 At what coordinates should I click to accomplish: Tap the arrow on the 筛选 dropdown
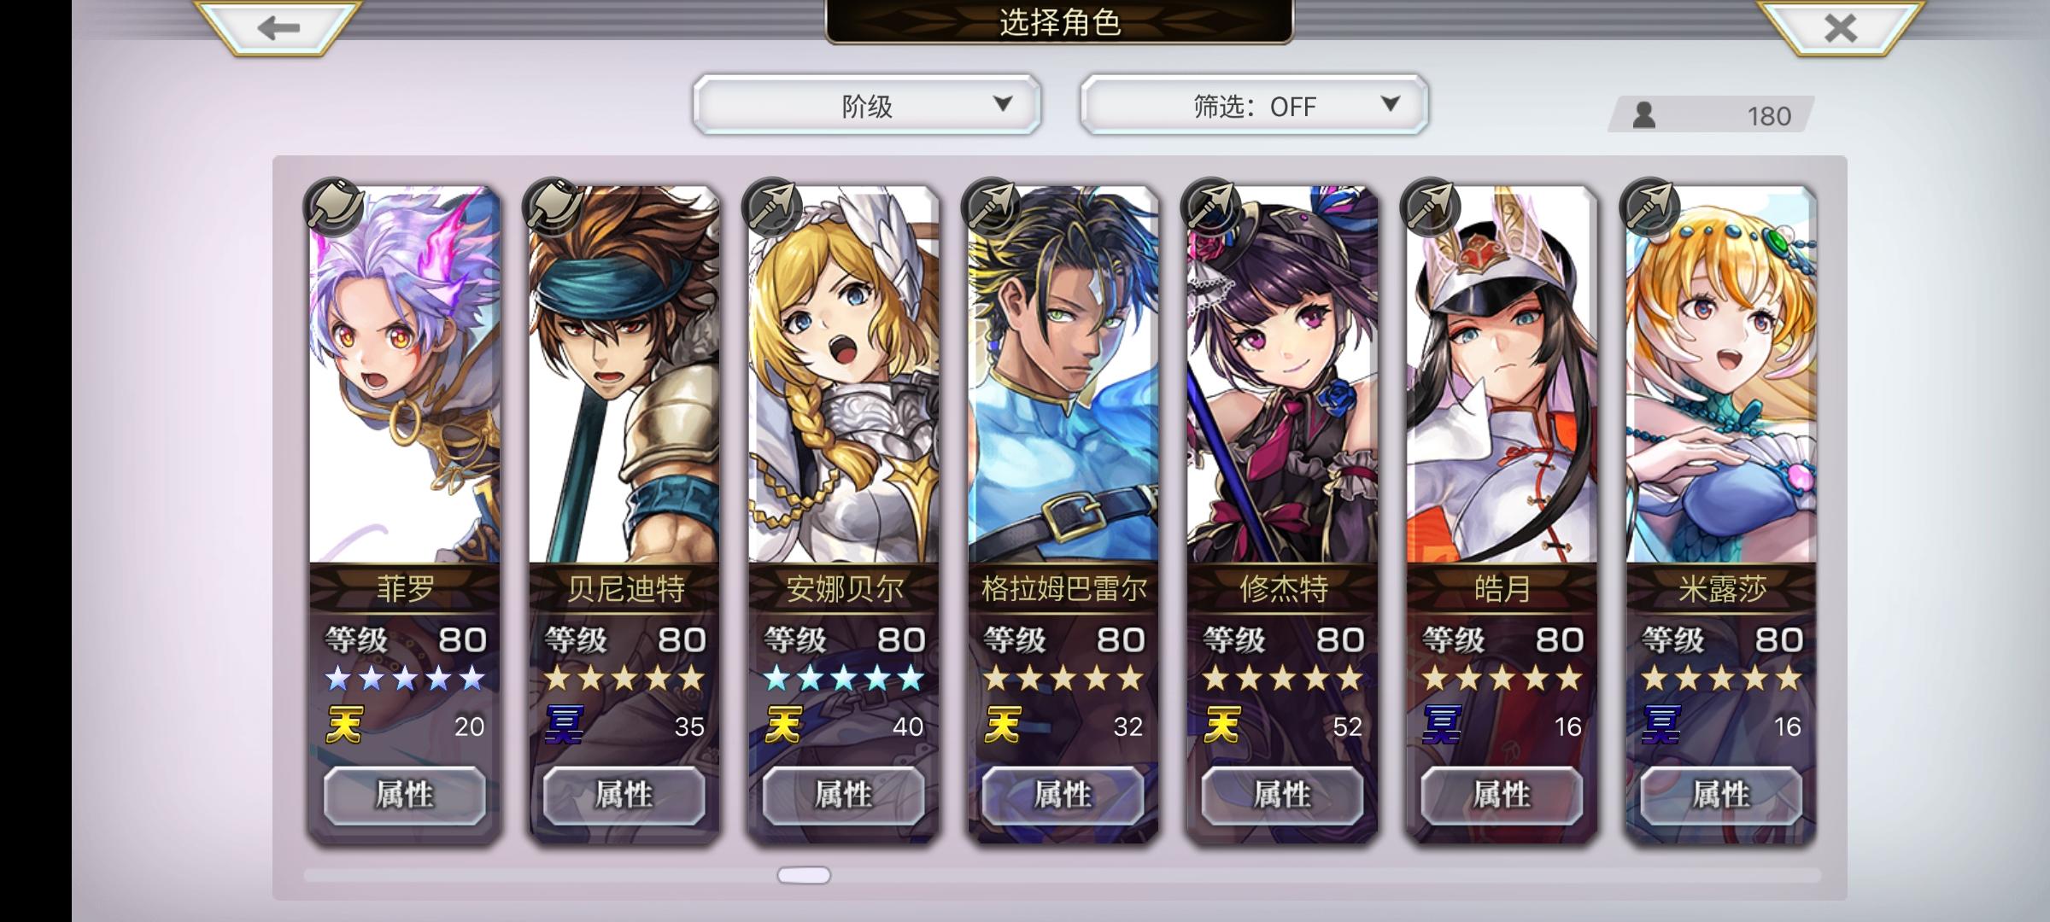1391,104
